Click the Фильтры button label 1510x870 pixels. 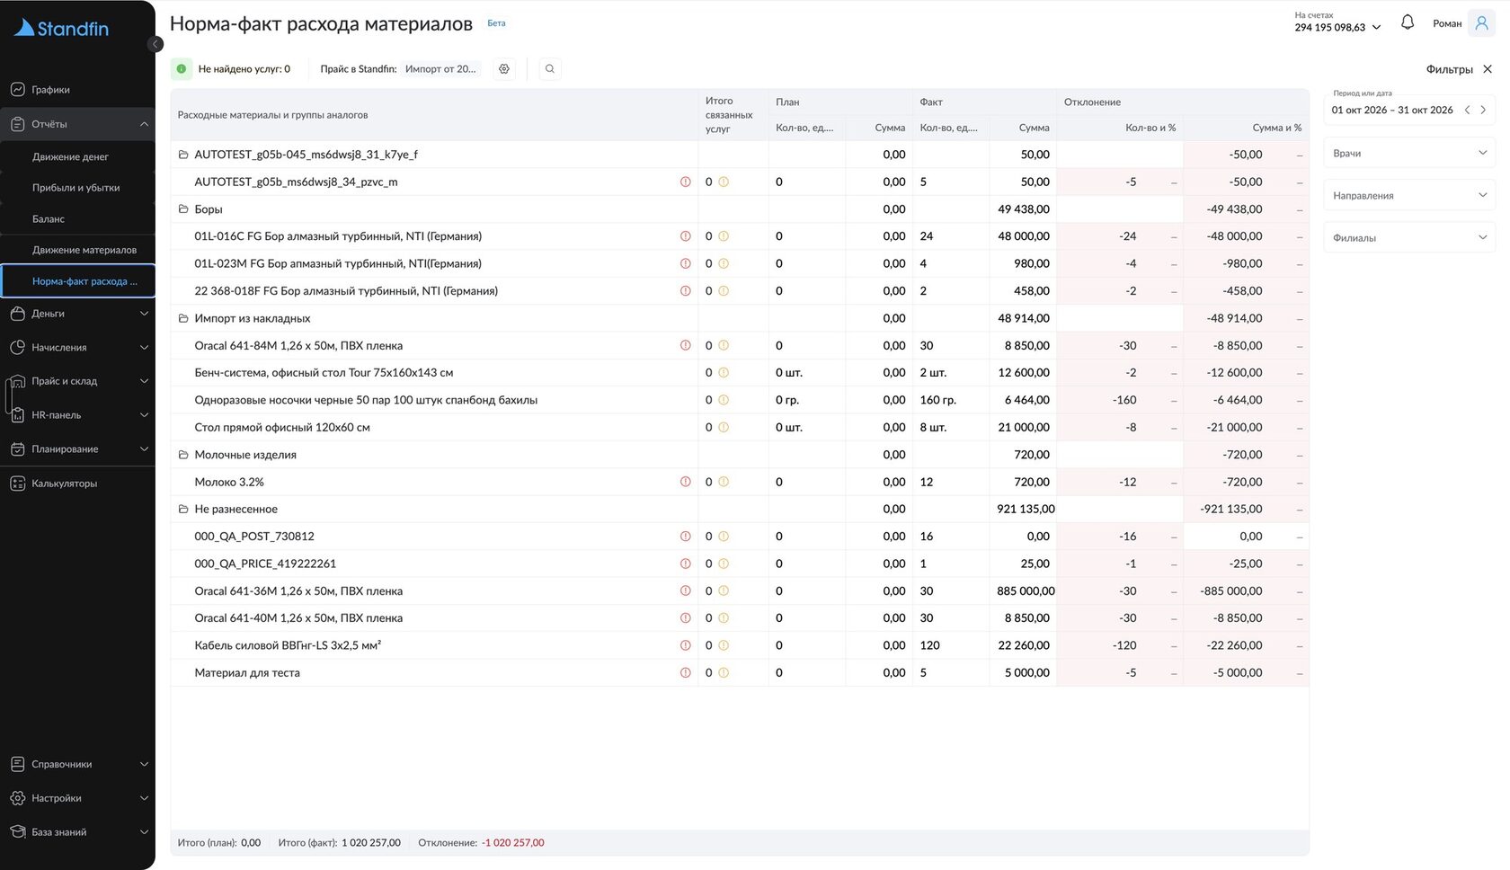tap(1449, 69)
